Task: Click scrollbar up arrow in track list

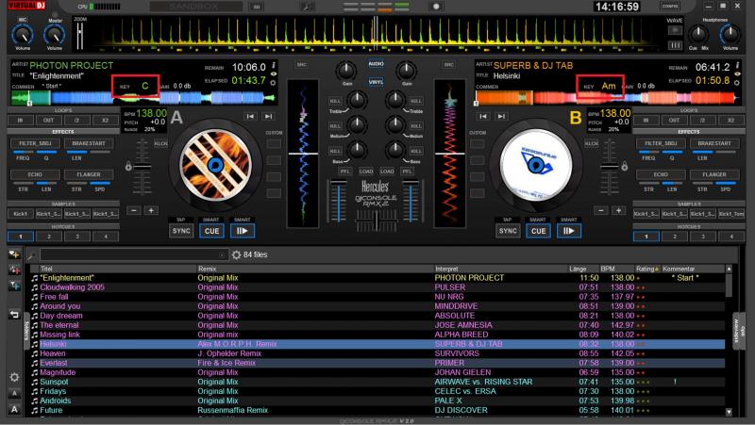Action: [x=729, y=269]
